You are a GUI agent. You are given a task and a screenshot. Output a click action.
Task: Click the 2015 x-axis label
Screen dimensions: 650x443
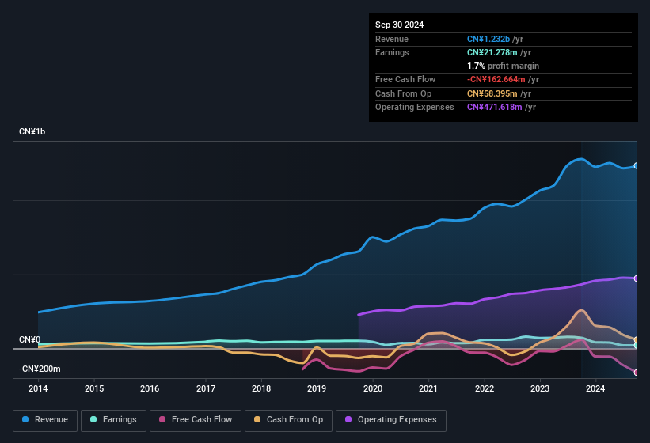pyautogui.click(x=94, y=388)
